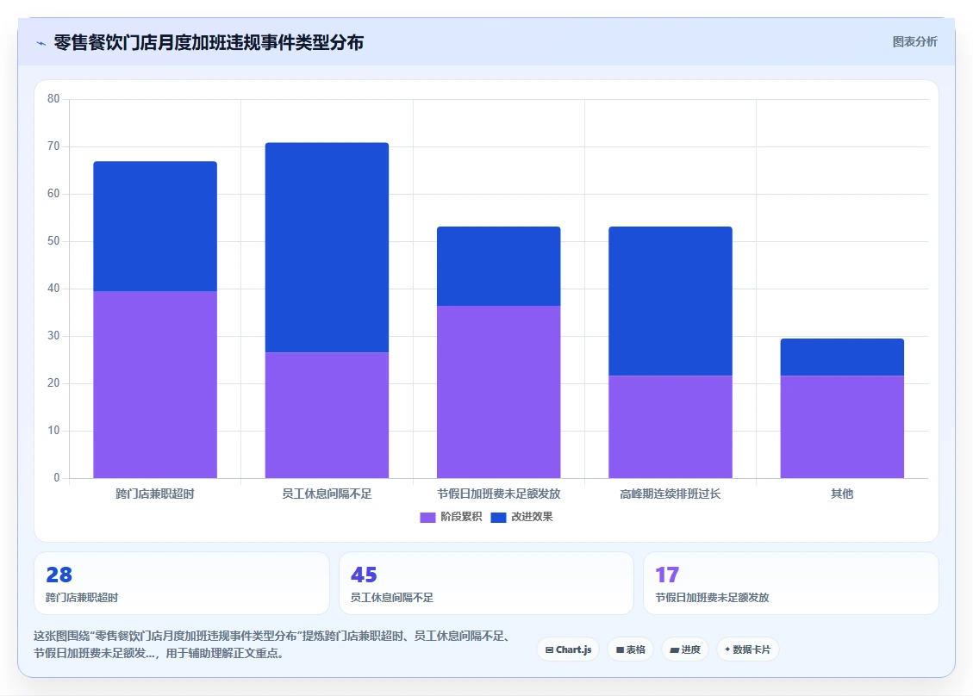Click the blue segment of 员工休息间隔不足 bar
This screenshot has width=973, height=696.
click(327, 247)
